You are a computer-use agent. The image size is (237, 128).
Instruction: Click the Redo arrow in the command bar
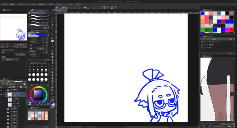tap(75, 8)
